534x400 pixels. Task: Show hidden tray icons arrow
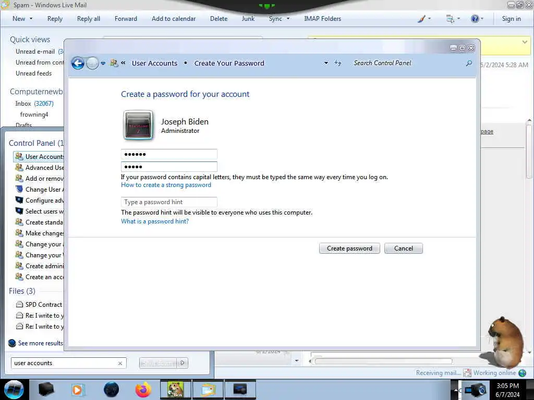coord(456,390)
